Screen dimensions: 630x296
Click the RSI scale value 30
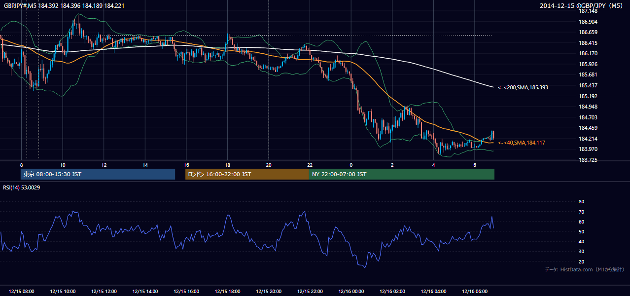pos(581,252)
